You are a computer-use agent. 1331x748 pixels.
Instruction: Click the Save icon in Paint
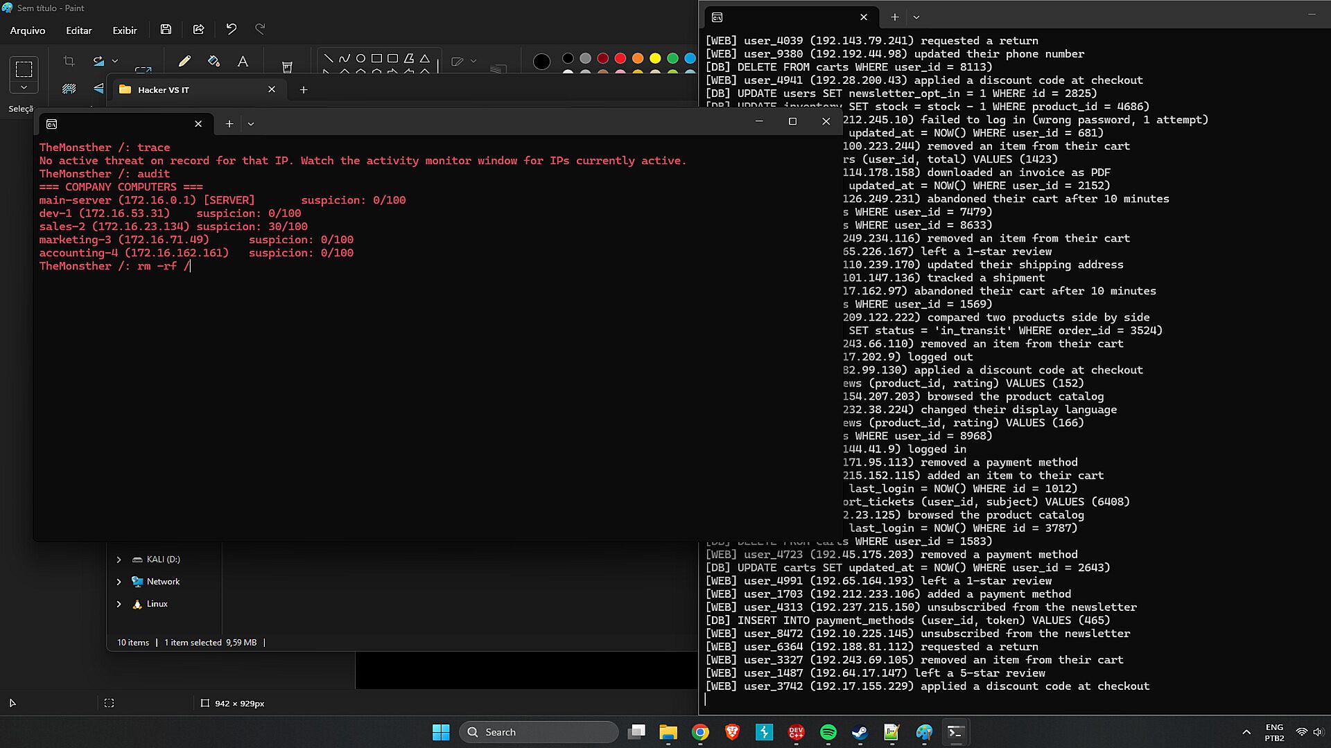(x=166, y=29)
